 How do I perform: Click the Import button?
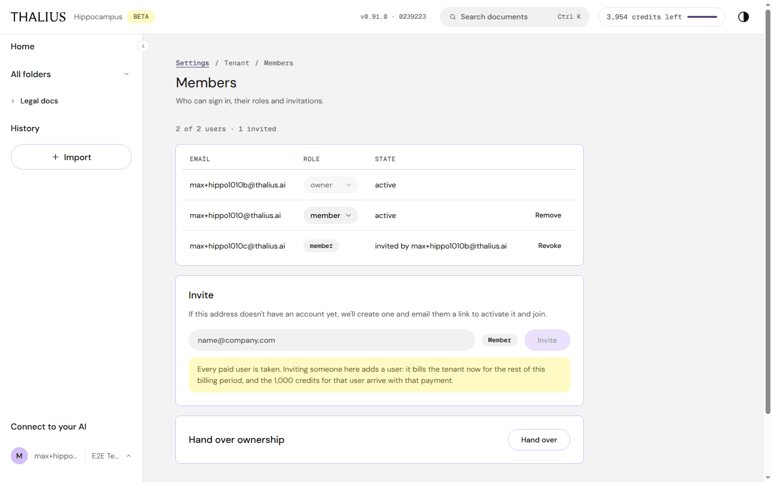71,157
